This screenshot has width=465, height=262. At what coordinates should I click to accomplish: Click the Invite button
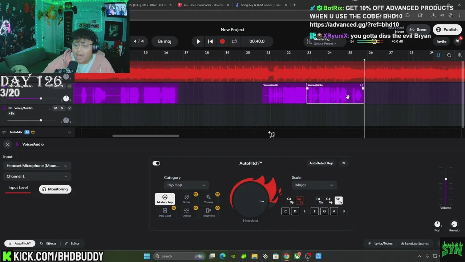click(x=441, y=41)
